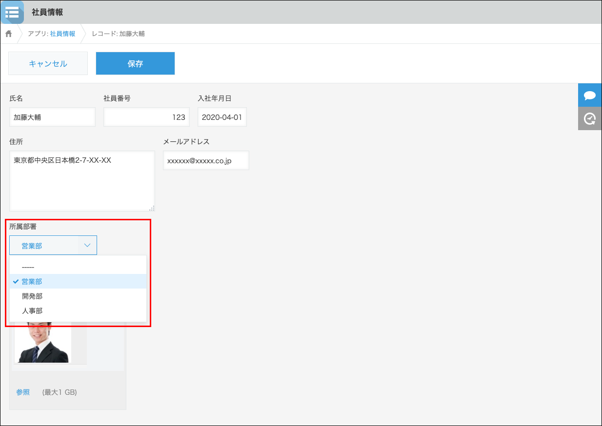
Task: Click the レコード: 加藤大輔 breadcrumb text
Action: tap(118, 34)
